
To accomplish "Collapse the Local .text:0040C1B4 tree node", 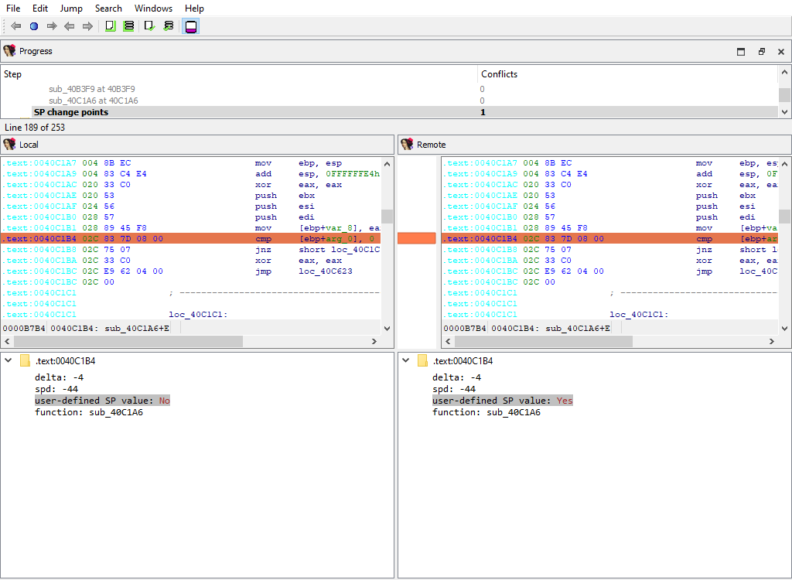I will pyautogui.click(x=8, y=361).
